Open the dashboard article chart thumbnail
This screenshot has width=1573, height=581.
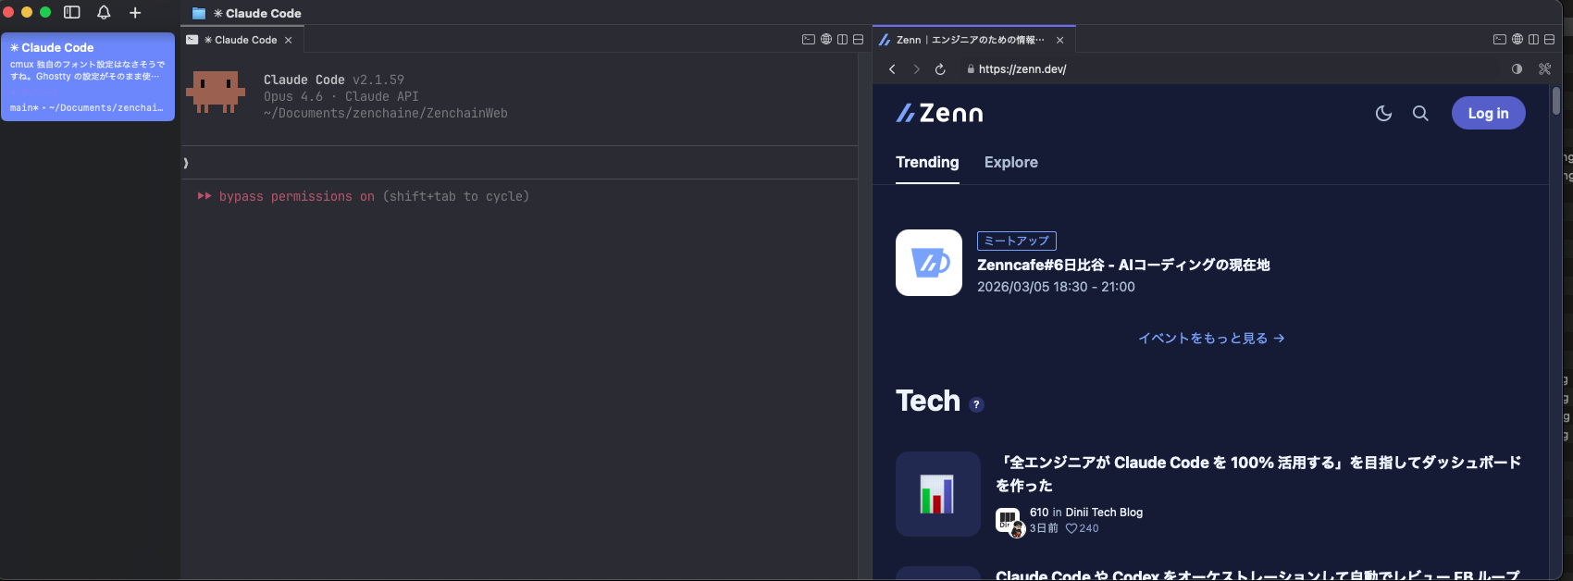click(x=937, y=494)
